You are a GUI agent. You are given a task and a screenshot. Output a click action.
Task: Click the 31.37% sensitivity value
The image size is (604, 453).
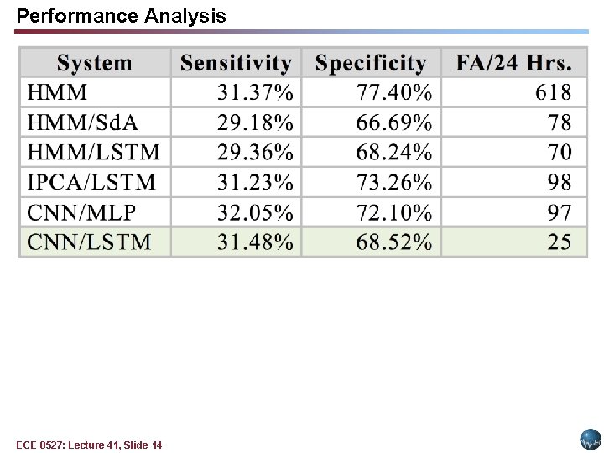coord(255,92)
